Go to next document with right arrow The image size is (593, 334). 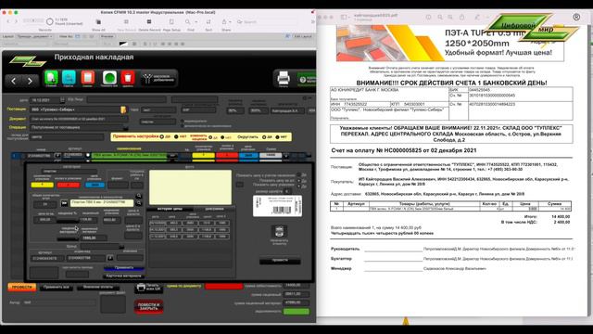tap(30, 81)
